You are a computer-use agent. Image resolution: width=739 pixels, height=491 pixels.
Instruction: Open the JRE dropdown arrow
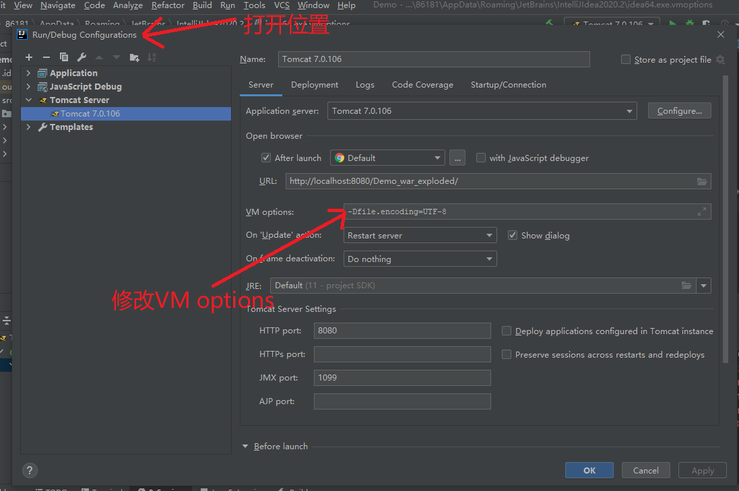tap(704, 286)
